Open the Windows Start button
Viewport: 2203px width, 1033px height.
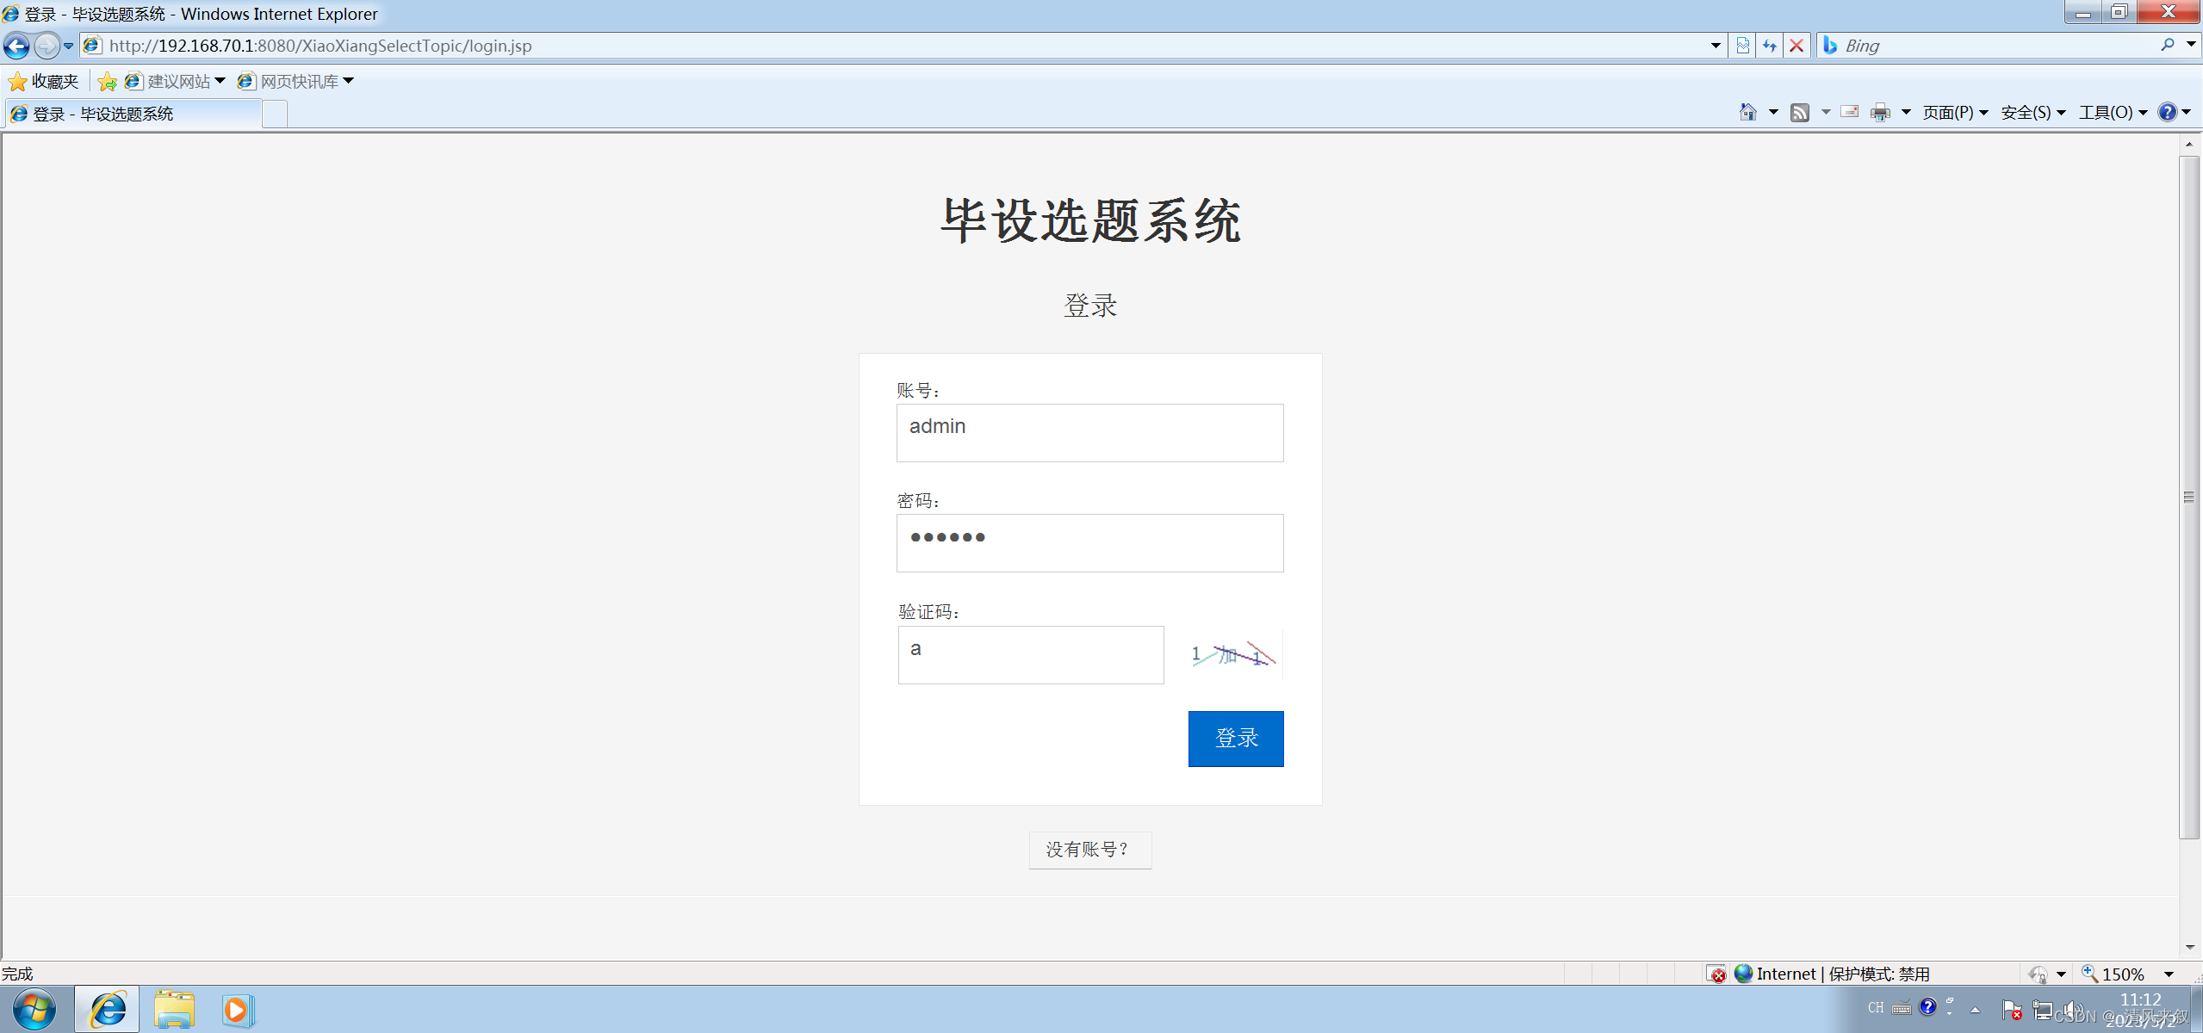point(34,1010)
